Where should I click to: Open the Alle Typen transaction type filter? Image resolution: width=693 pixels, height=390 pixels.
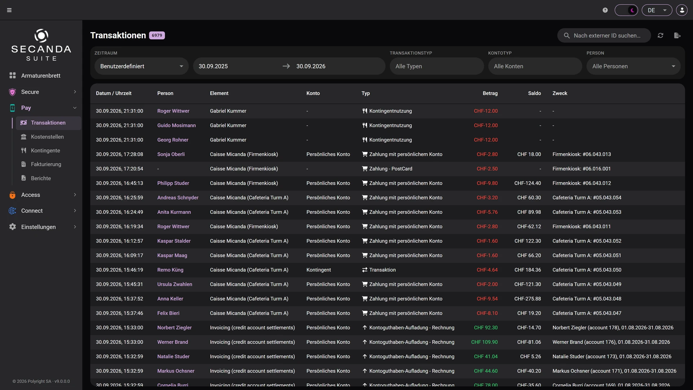click(x=437, y=66)
